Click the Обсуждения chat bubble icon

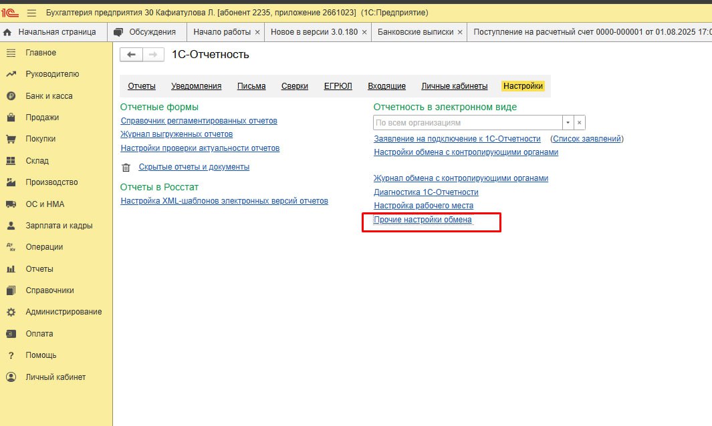click(118, 32)
